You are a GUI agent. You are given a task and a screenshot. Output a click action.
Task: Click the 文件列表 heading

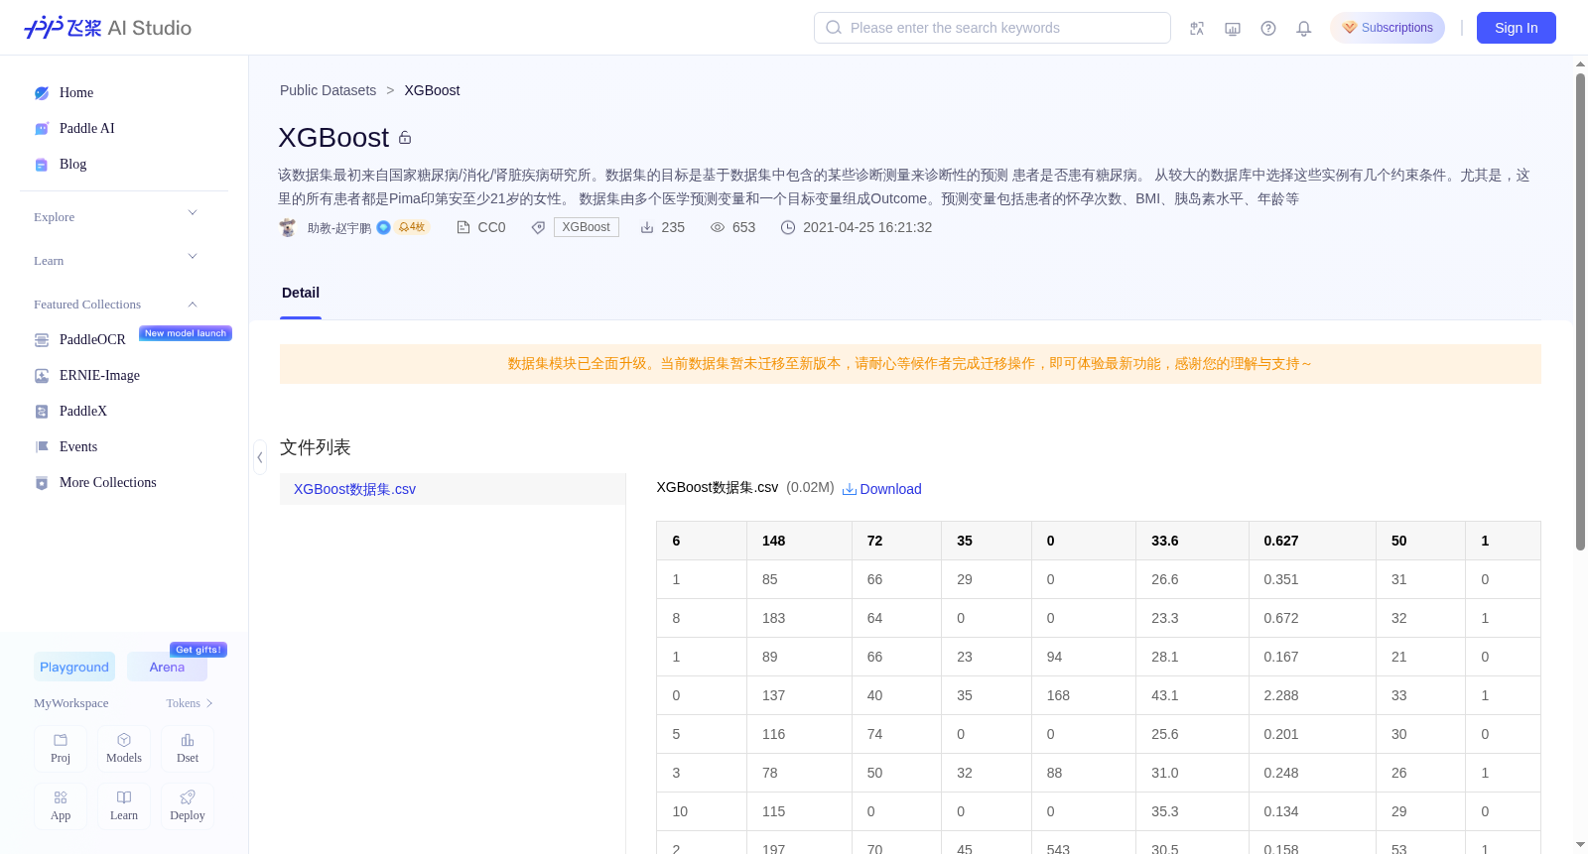pos(316,447)
